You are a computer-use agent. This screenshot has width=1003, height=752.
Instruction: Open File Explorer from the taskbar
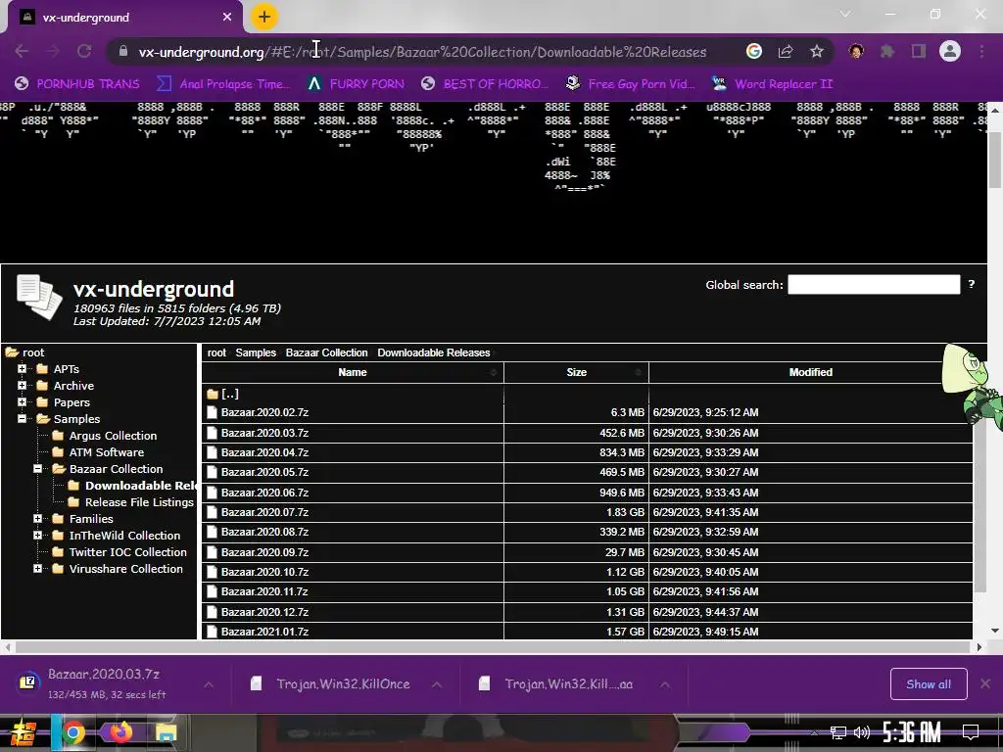click(x=167, y=732)
